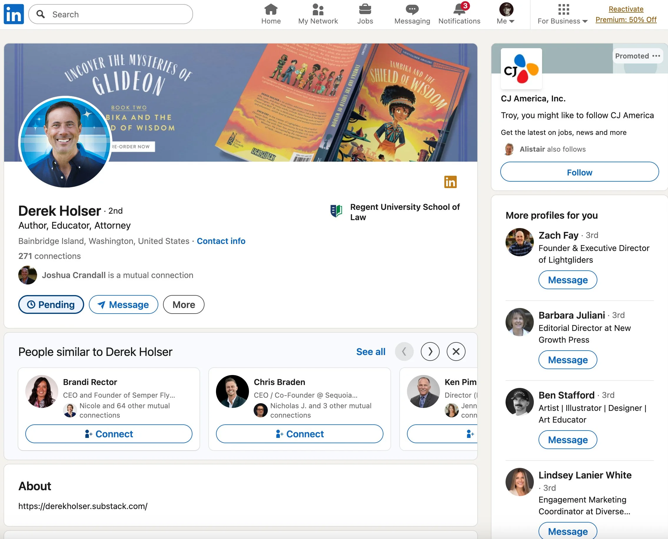Open My Network people icon
Viewport: 668px width, 539px height.
click(x=318, y=9)
